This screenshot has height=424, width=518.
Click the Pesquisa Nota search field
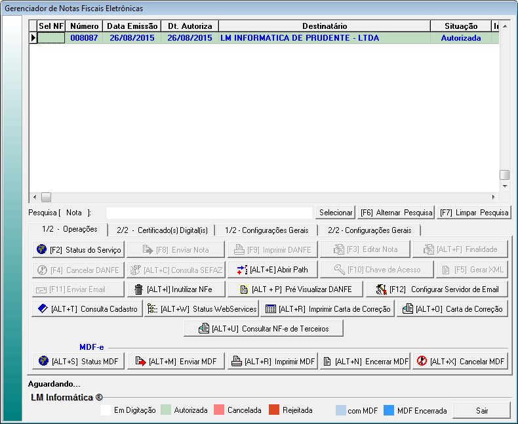(209, 213)
